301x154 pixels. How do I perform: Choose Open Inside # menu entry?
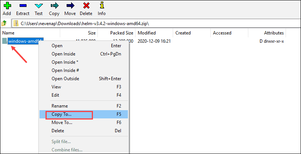coord(84,70)
